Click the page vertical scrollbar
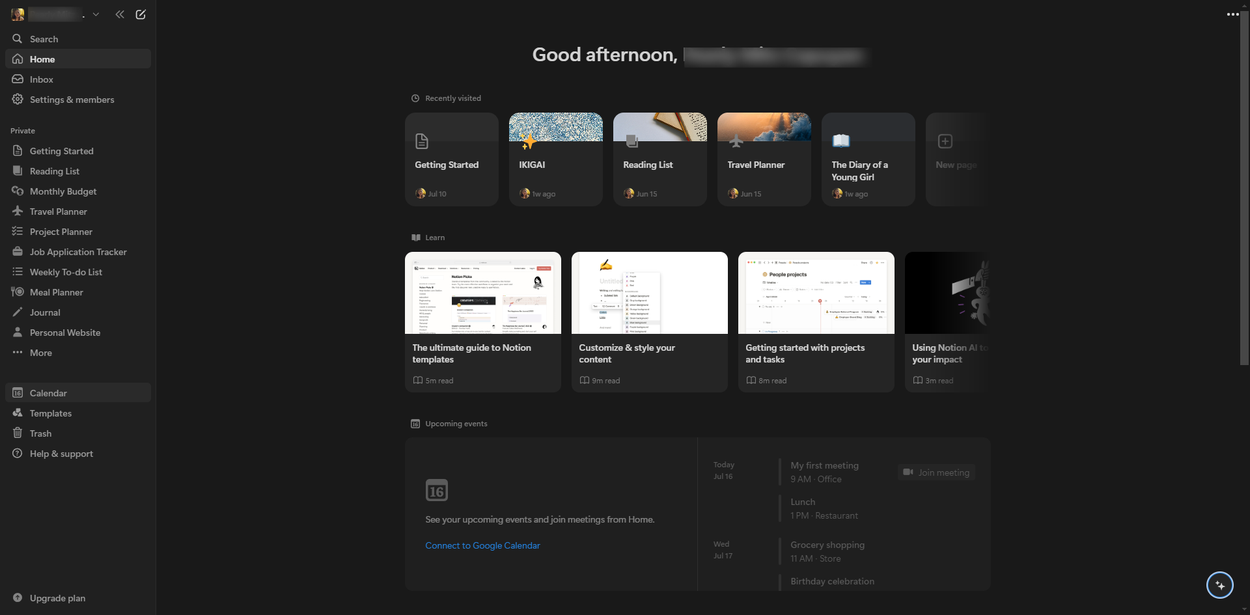 [1245, 189]
